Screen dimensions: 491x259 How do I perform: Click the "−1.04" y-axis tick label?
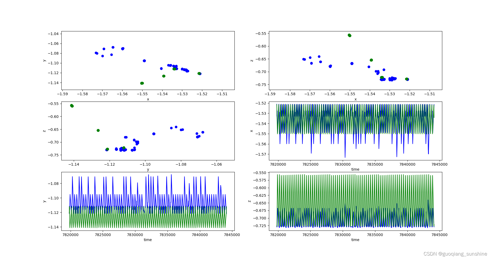tap(53, 34)
